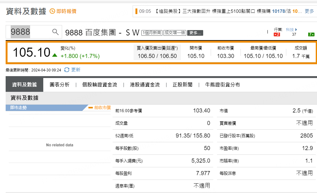
Task: Open the 追蹤美股 news headline
Action: point(228,11)
